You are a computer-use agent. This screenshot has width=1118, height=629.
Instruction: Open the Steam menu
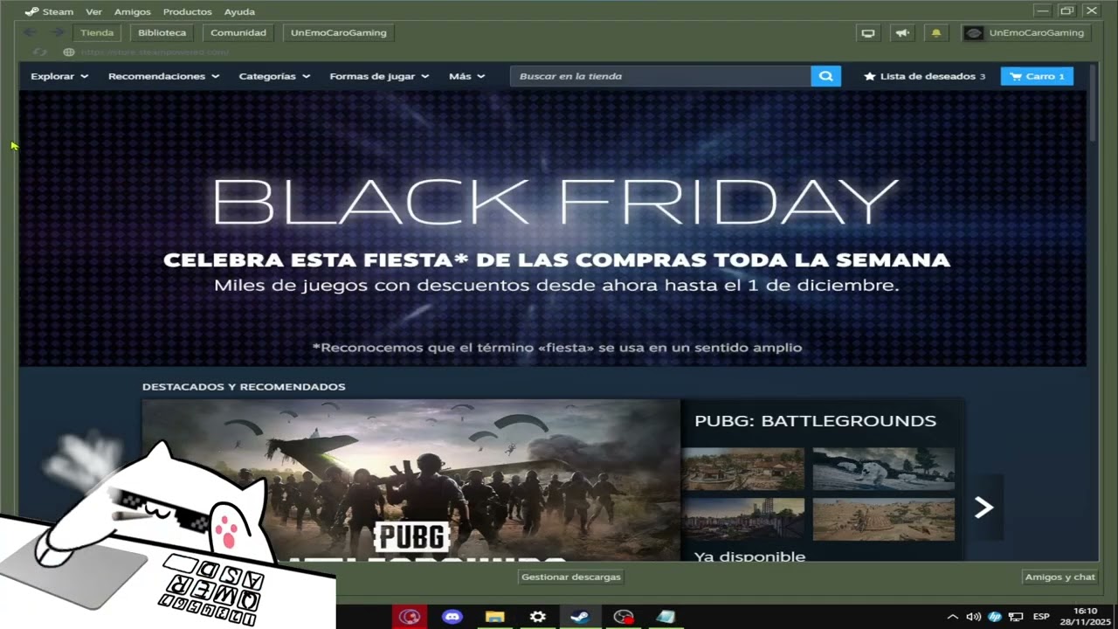[58, 11]
